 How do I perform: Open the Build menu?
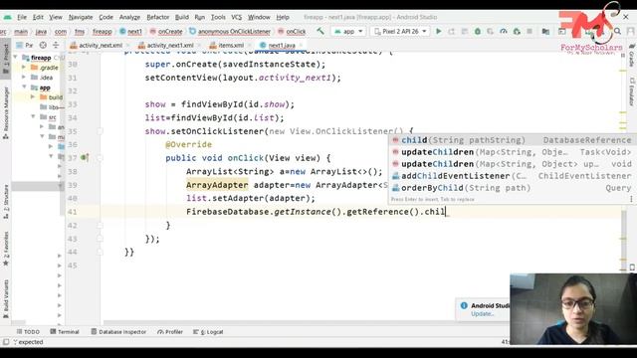(181, 17)
